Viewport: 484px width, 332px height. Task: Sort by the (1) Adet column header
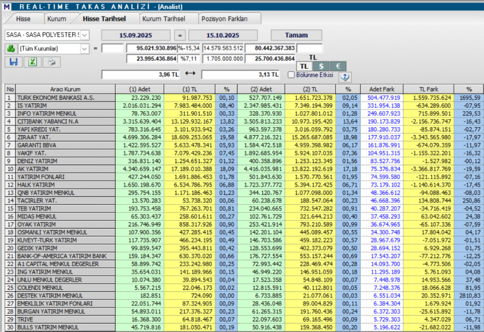point(139,89)
